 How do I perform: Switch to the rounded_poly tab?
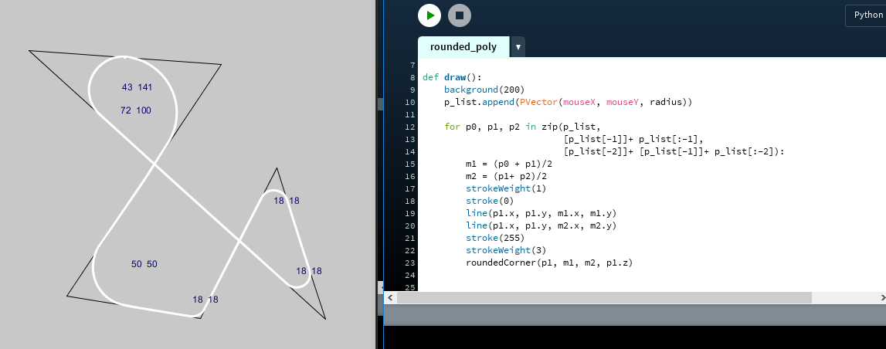463,47
